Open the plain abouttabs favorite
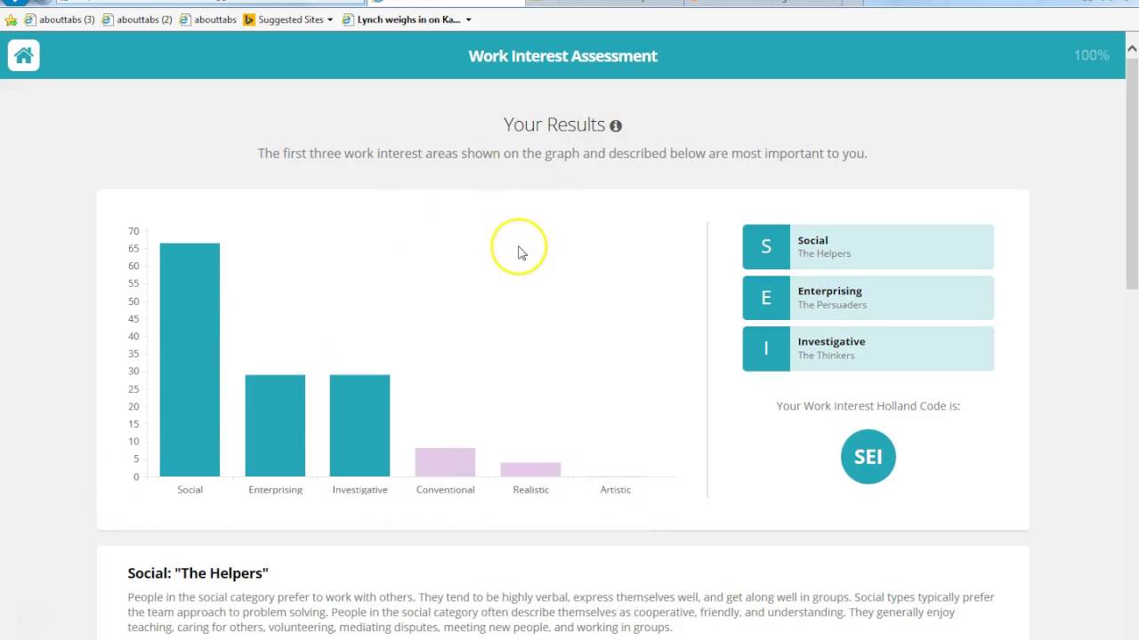Image resolution: width=1139 pixels, height=640 pixels. tap(208, 20)
